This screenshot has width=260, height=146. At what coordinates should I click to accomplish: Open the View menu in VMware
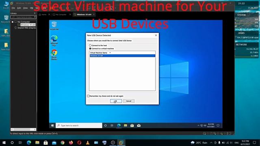coord(25,8)
